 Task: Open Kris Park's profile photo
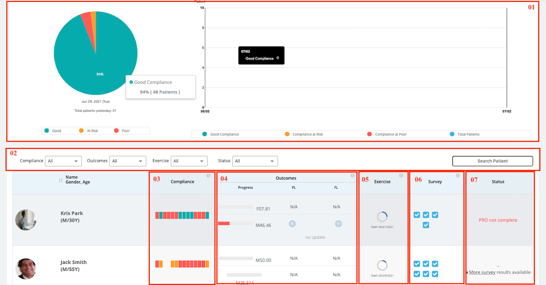pos(26,220)
